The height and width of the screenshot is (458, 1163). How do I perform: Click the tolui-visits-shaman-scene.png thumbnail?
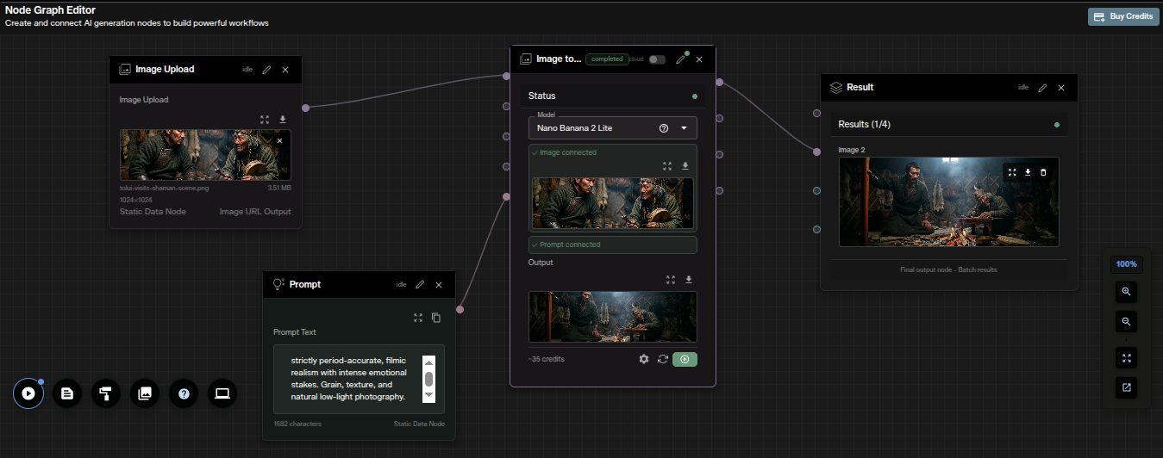pyautogui.click(x=205, y=155)
